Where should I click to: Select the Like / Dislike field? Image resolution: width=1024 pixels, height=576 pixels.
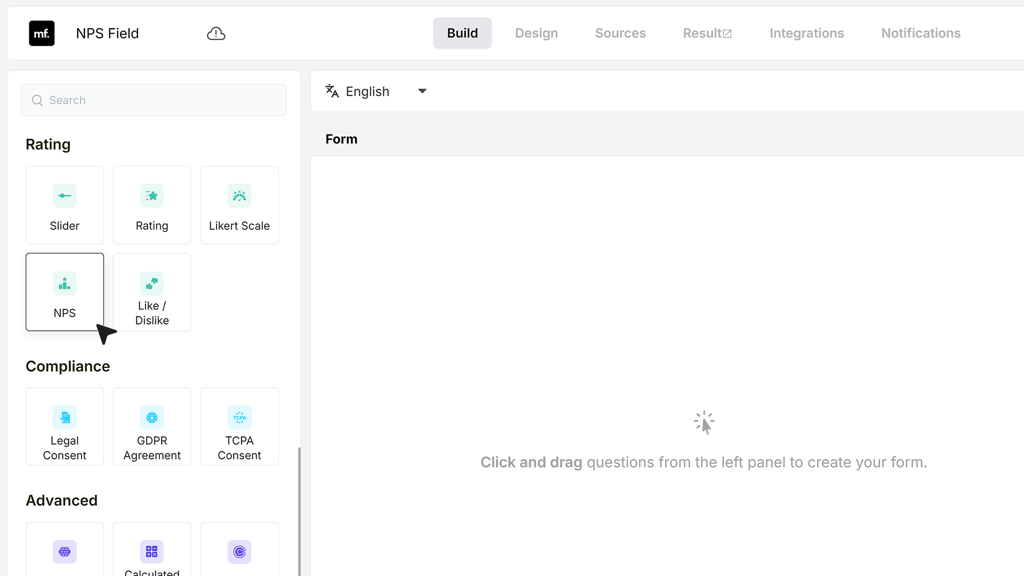point(152,292)
